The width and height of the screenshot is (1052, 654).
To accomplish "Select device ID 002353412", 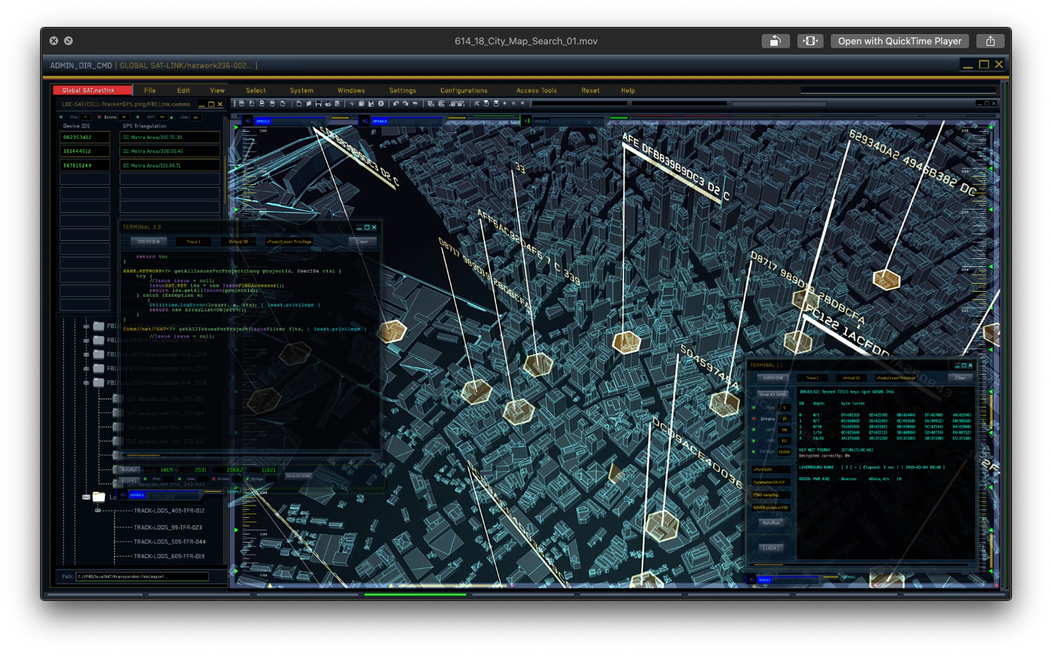I will point(85,137).
